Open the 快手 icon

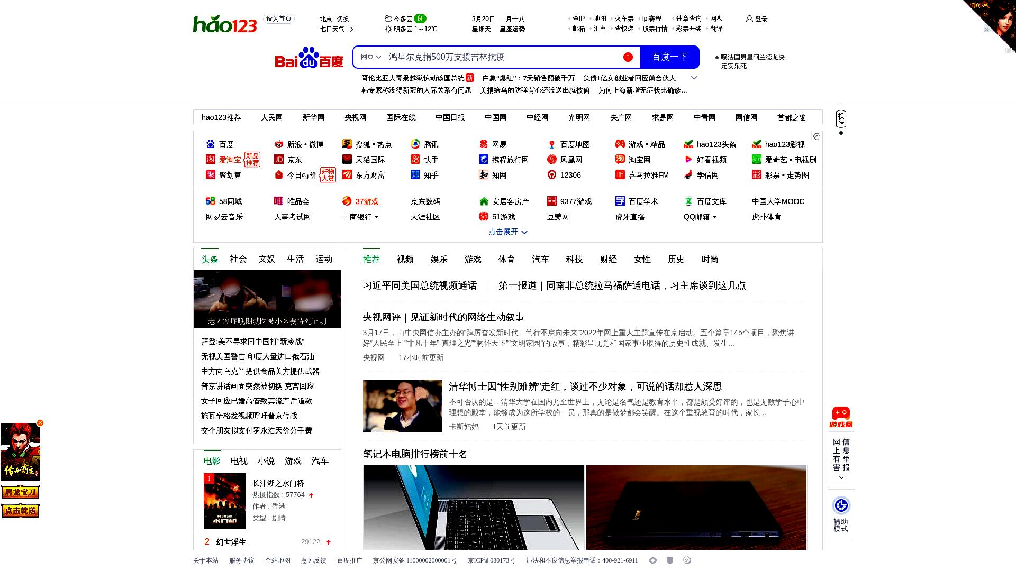click(x=415, y=159)
